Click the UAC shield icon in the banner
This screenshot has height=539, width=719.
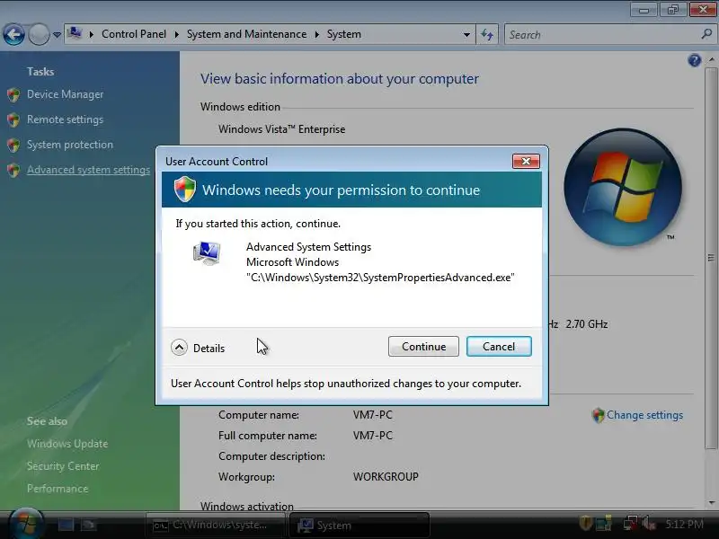185,190
